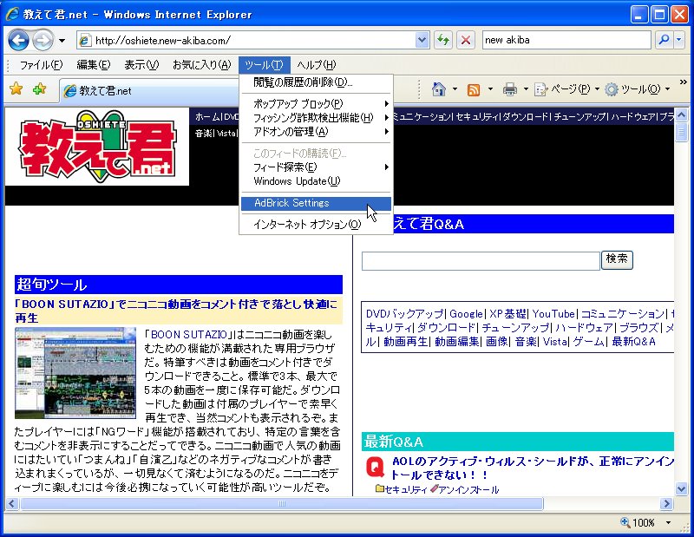
Task: Click the search magnifier icon
Action: pyautogui.click(x=664, y=40)
